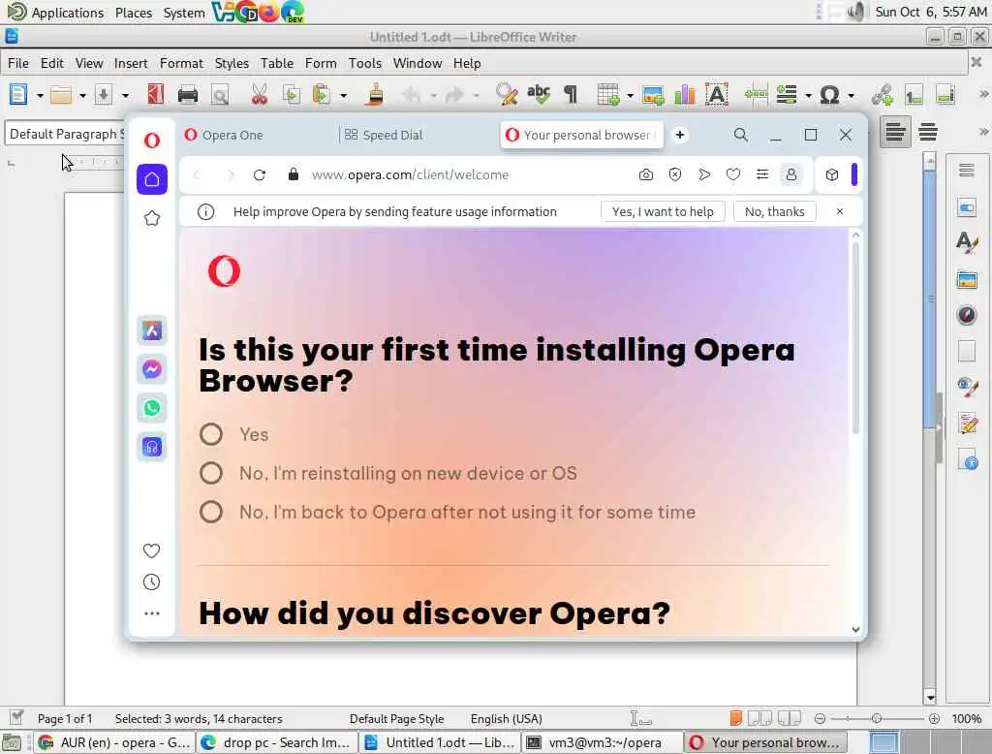Viewport: 992px width, 754px height.
Task: Select reinstalling on new device radio option
Action: [210, 473]
